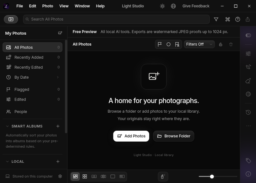Click the Add Photos button
The height and width of the screenshot is (183, 256).
pos(131,136)
